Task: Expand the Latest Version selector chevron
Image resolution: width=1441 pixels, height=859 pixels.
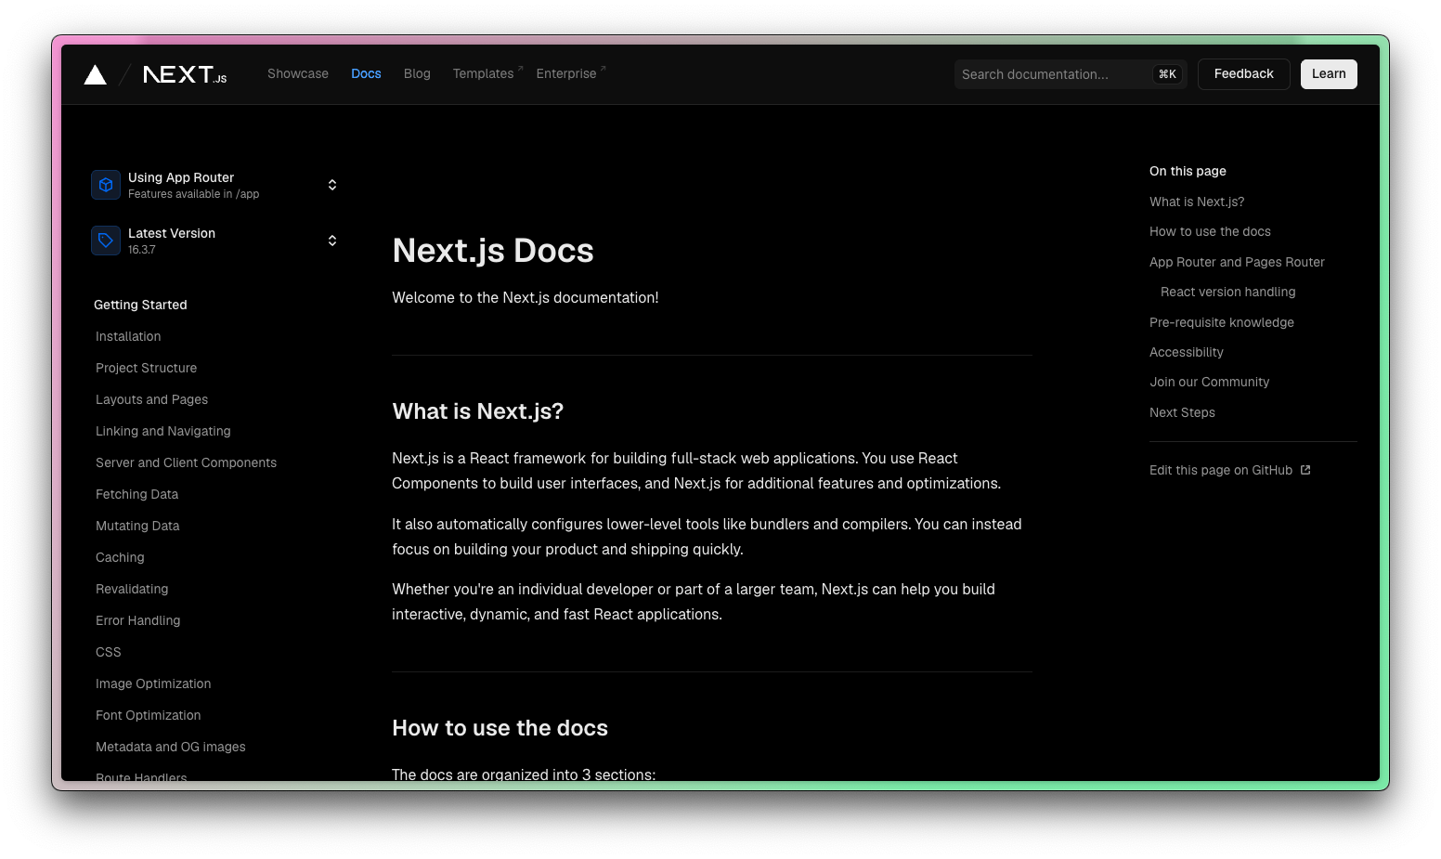Action: pyautogui.click(x=332, y=241)
